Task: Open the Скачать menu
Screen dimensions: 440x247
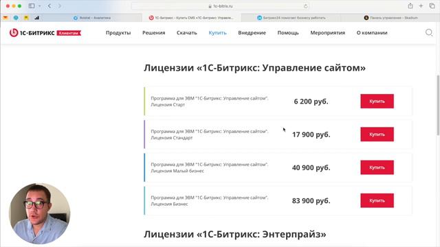Action: click(186, 33)
